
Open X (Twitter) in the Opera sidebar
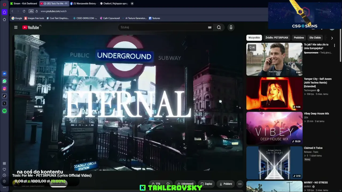tap(4, 103)
